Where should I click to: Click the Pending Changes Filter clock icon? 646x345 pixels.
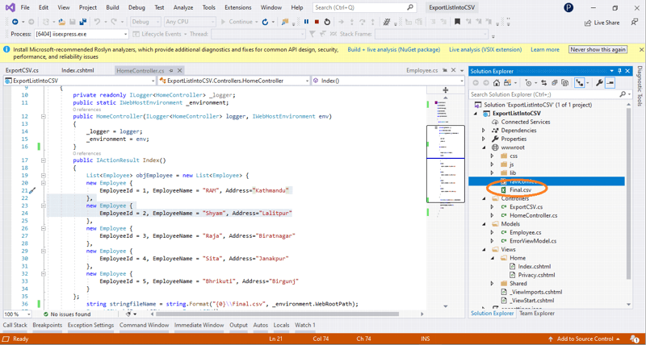[x=529, y=83]
